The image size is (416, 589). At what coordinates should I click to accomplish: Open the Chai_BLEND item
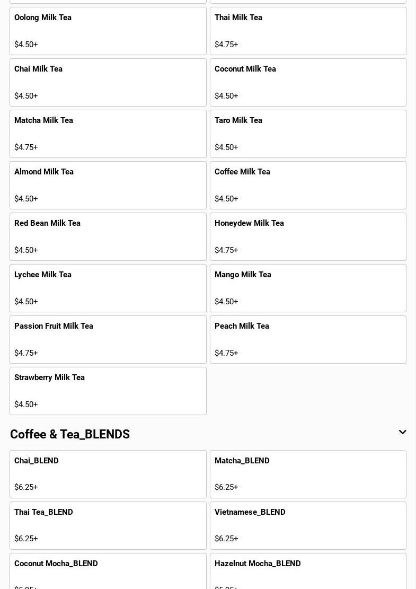point(108,474)
